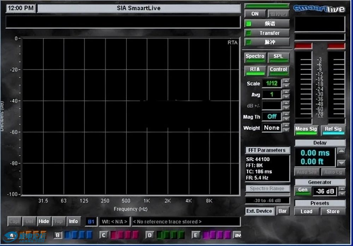Decrease the Scale resolution with down arrow

[286, 86]
